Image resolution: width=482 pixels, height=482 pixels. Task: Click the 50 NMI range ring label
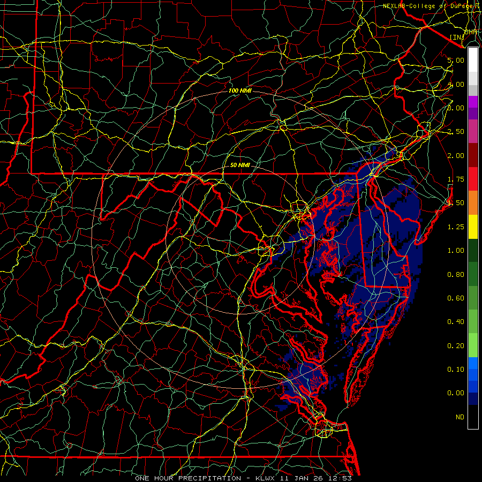[240, 165]
